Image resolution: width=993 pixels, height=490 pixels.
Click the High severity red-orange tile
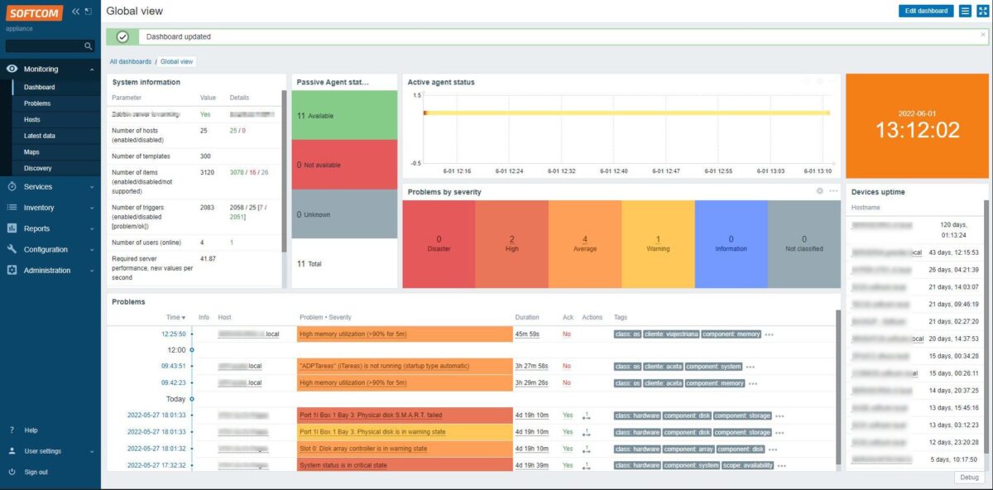coord(511,243)
